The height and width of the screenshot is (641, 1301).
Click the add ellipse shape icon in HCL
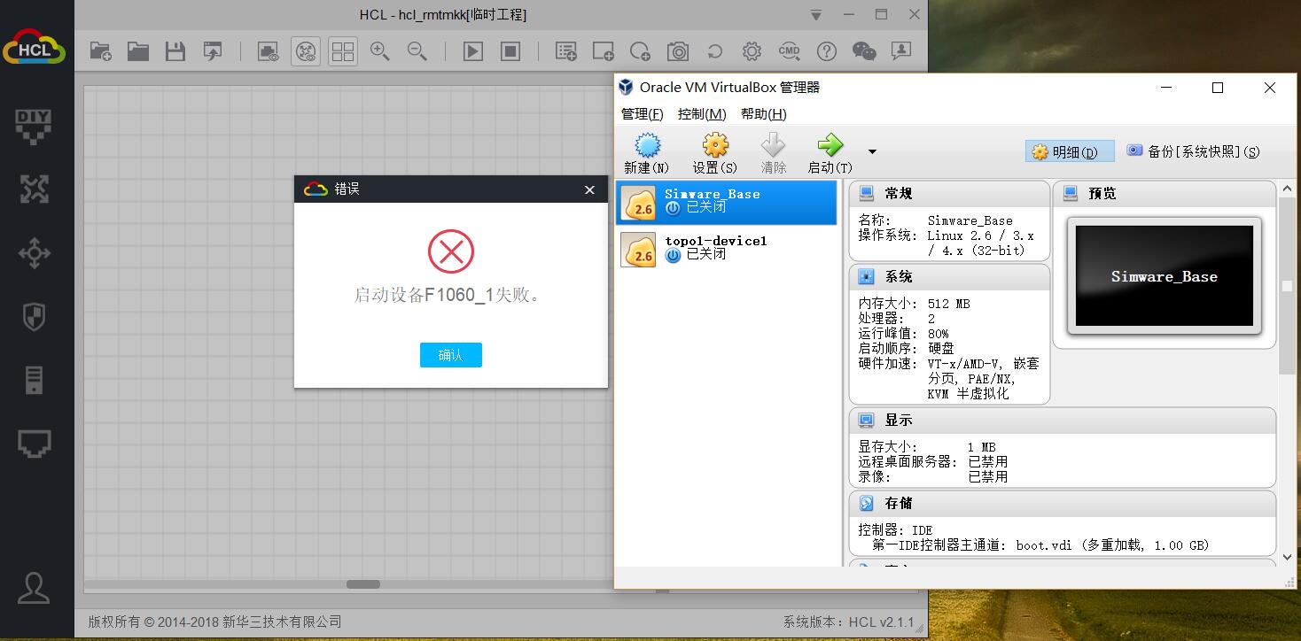click(x=641, y=51)
